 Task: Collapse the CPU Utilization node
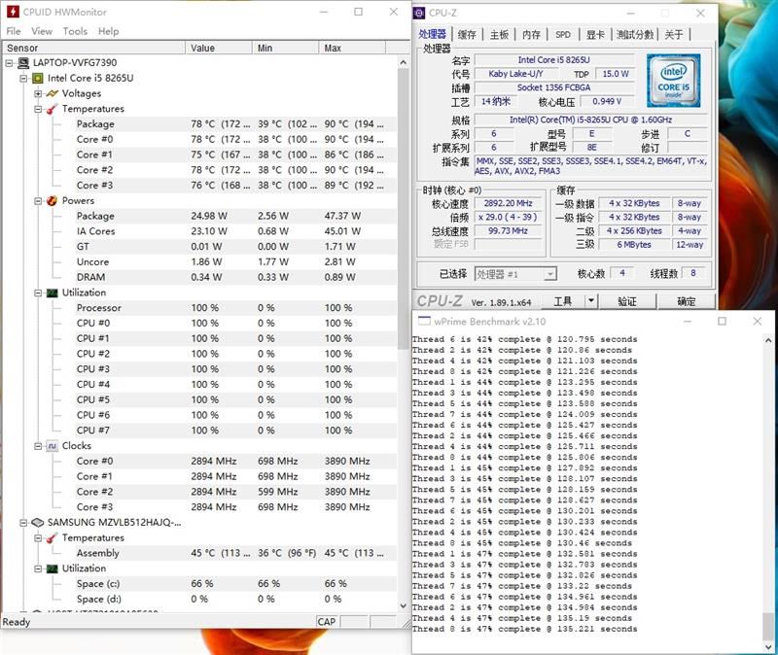[x=38, y=293]
